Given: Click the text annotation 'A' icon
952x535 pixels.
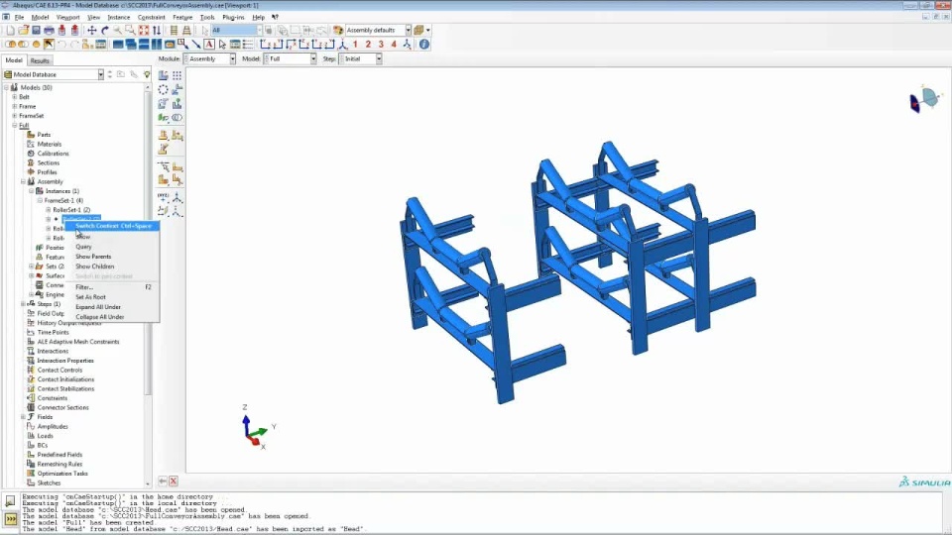Looking at the screenshot, I should [x=209, y=45].
